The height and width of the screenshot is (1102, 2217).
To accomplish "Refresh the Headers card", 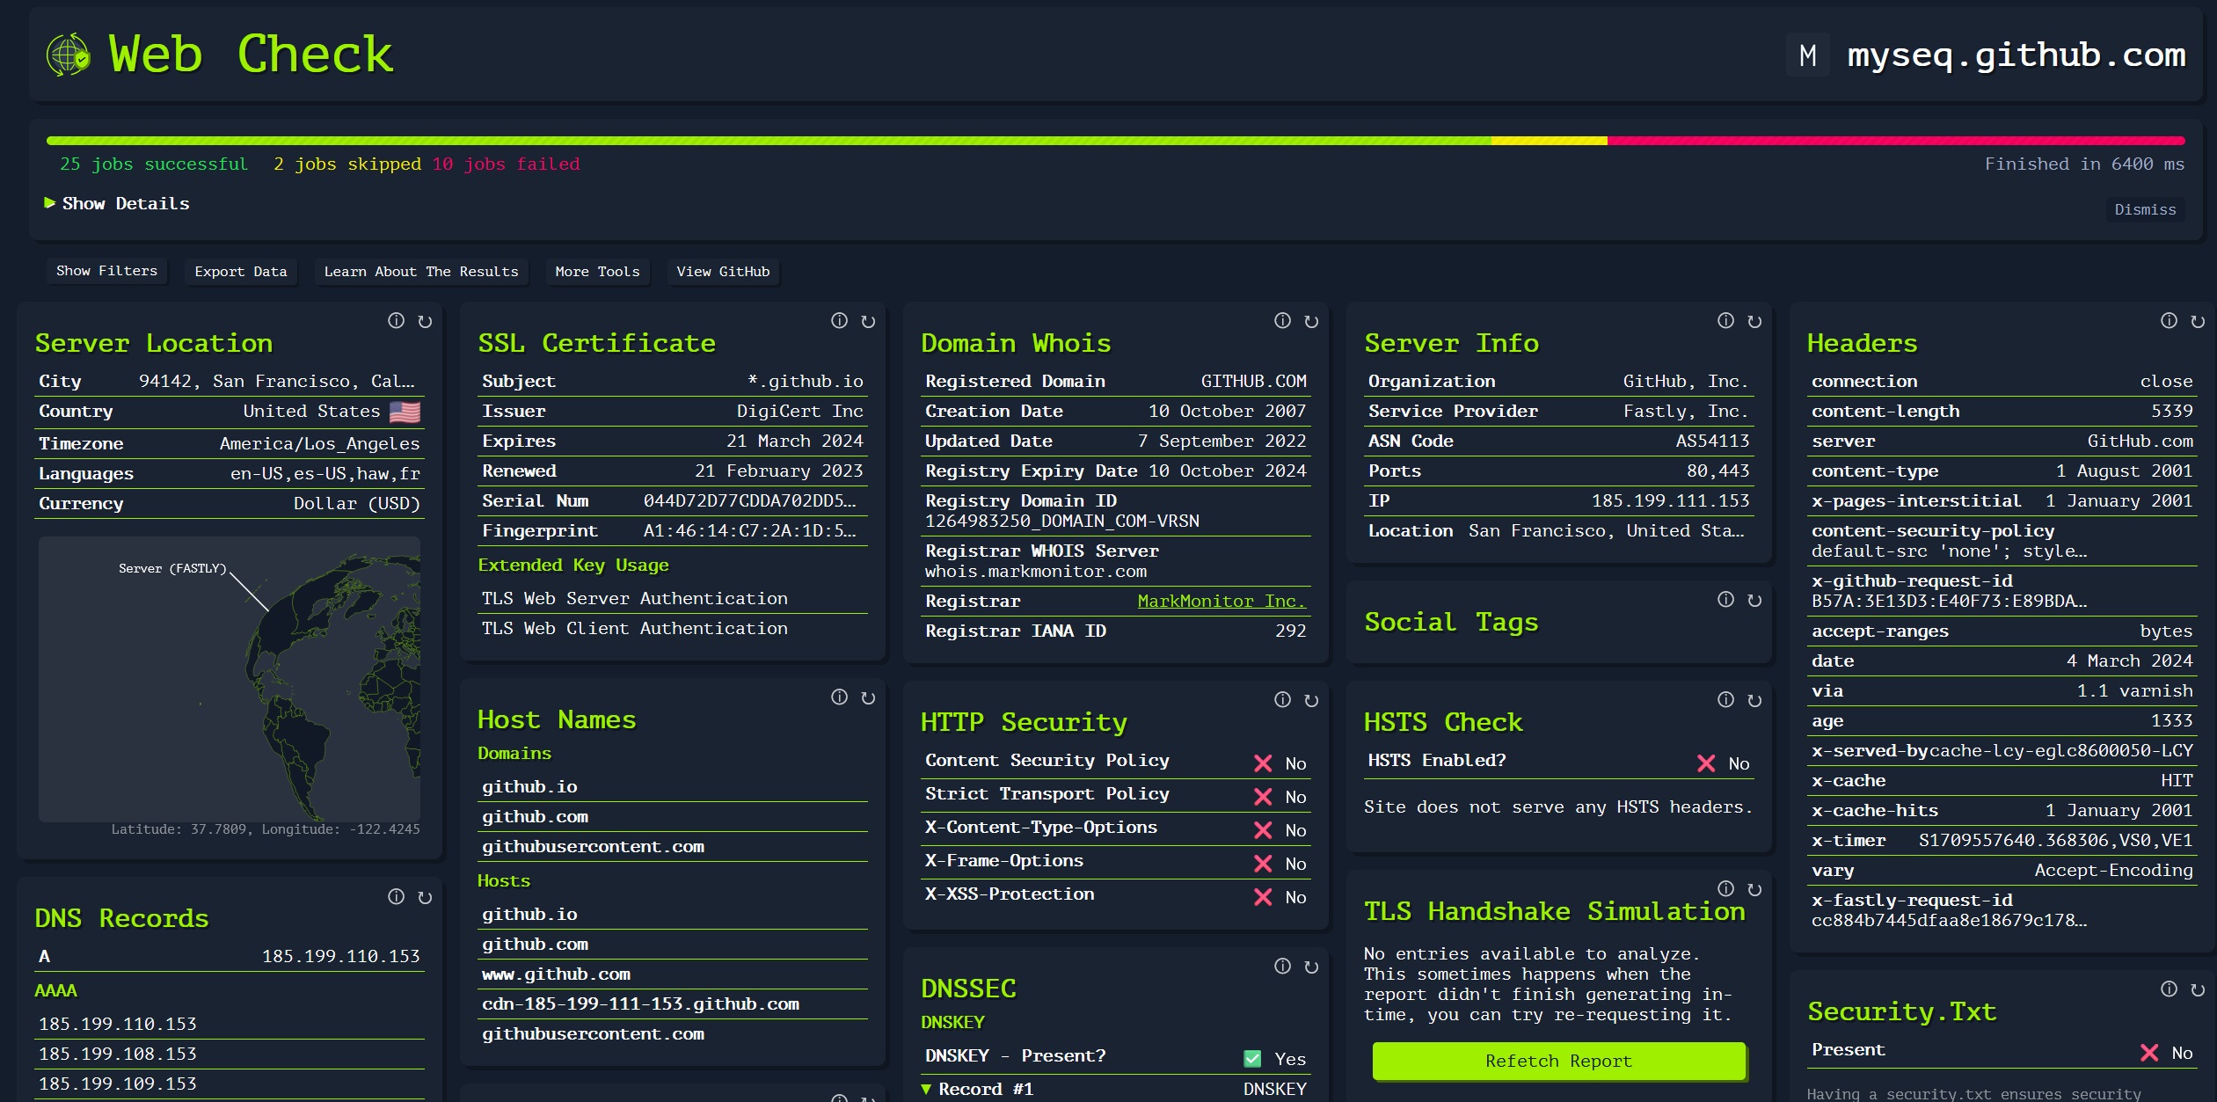I will (2198, 321).
